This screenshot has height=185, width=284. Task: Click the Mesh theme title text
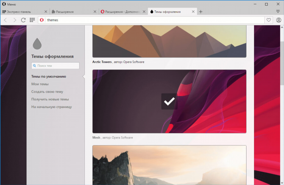pos(96,138)
